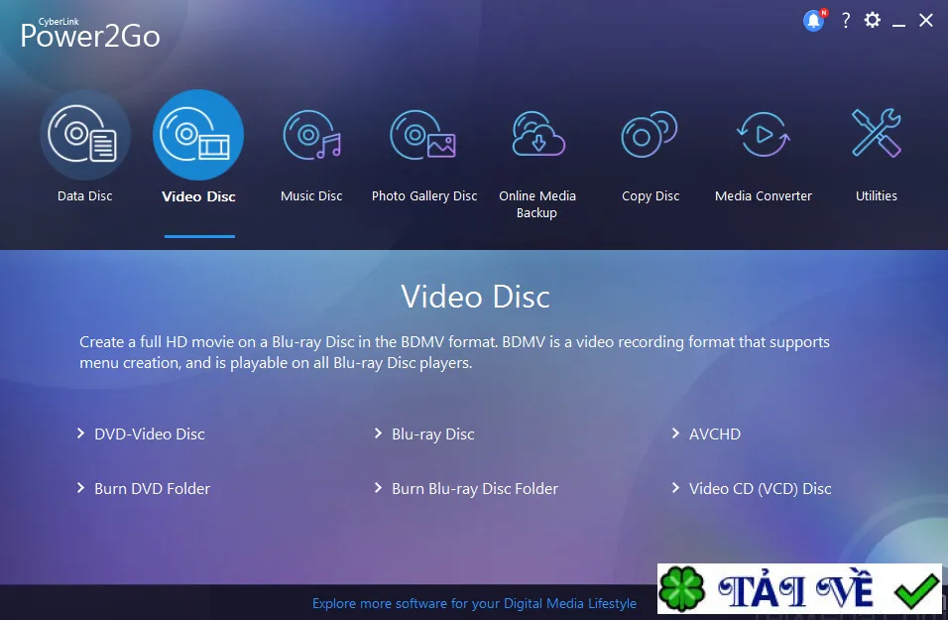This screenshot has width=948, height=620.
Task: Open Explore more software link
Action: tap(474, 603)
